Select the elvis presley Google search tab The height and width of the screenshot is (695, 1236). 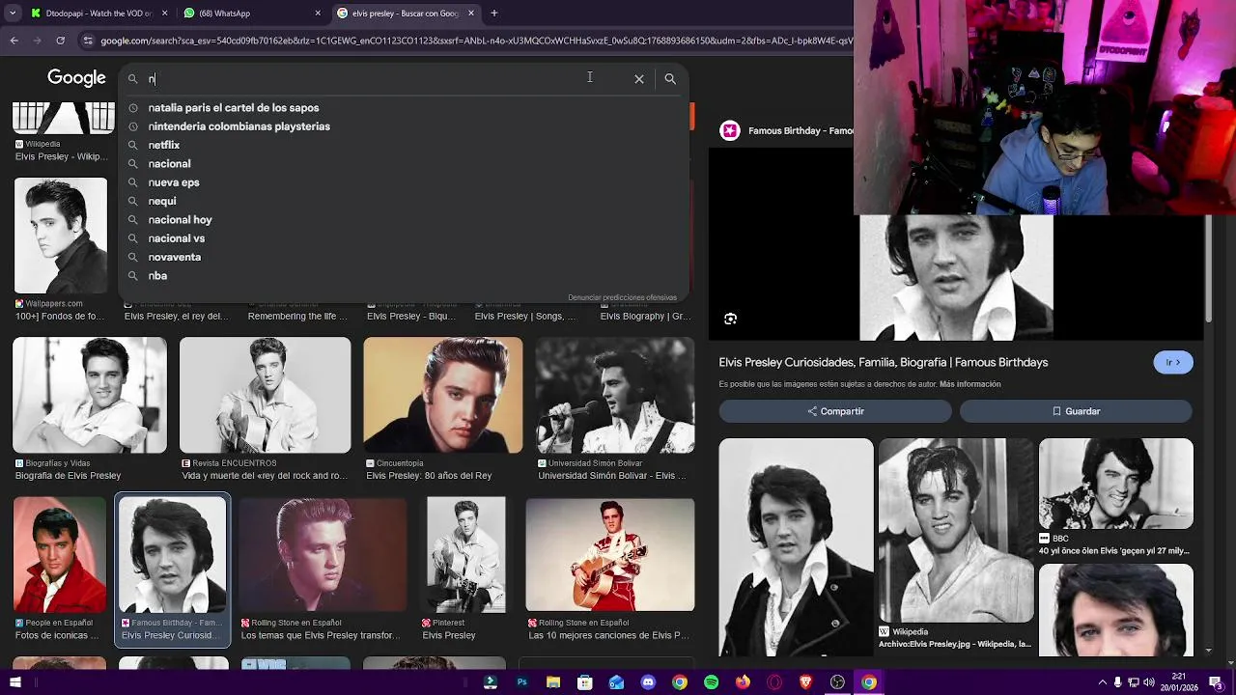406,14
